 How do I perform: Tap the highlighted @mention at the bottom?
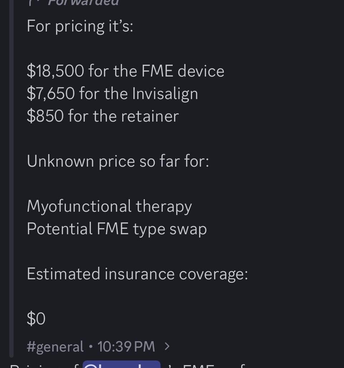pyautogui.click(x=121, y=364)
